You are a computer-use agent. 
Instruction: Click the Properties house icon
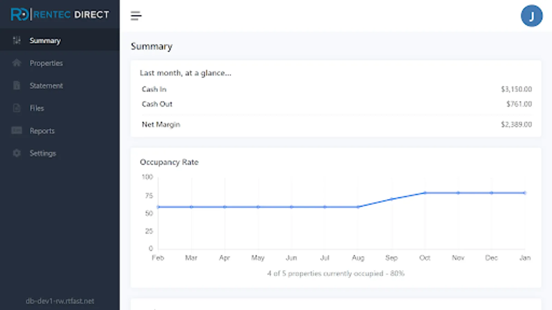(17, 63)
